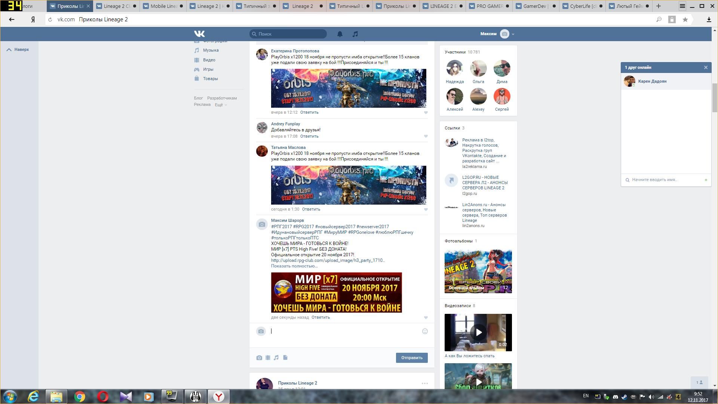Attach a document using file icon below comment
This screenshot has width=718, height=404.
[x=285, y=358]
